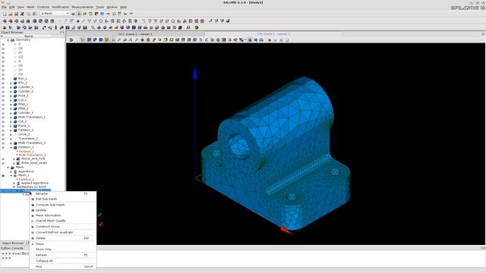
Task: Toggle eye visibility for Bolts_head_seats
Action: [x=3, y=163]
